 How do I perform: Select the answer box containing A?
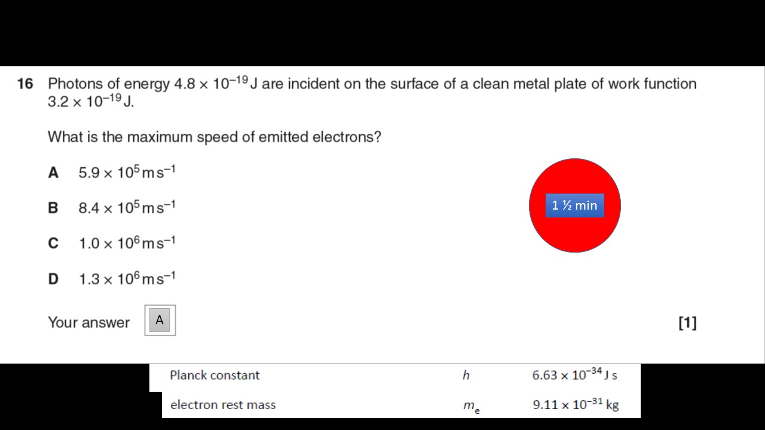tap(160, 320)
